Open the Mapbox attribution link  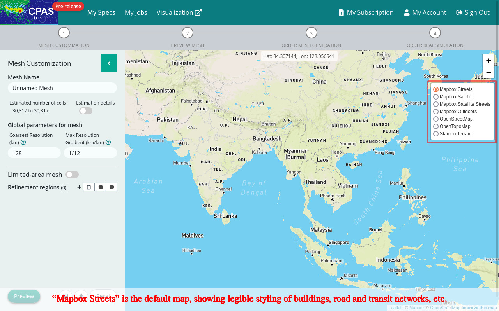pos(417,308)
